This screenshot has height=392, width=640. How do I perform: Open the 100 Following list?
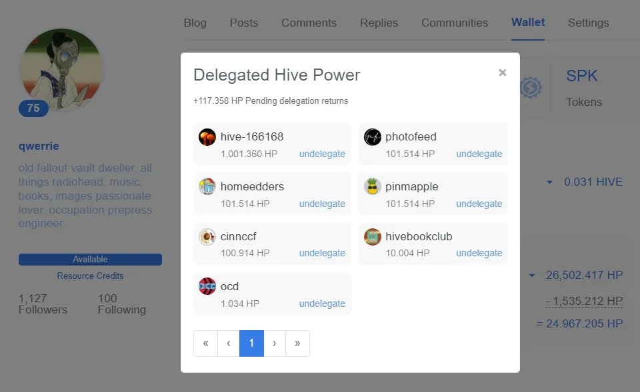121,304
